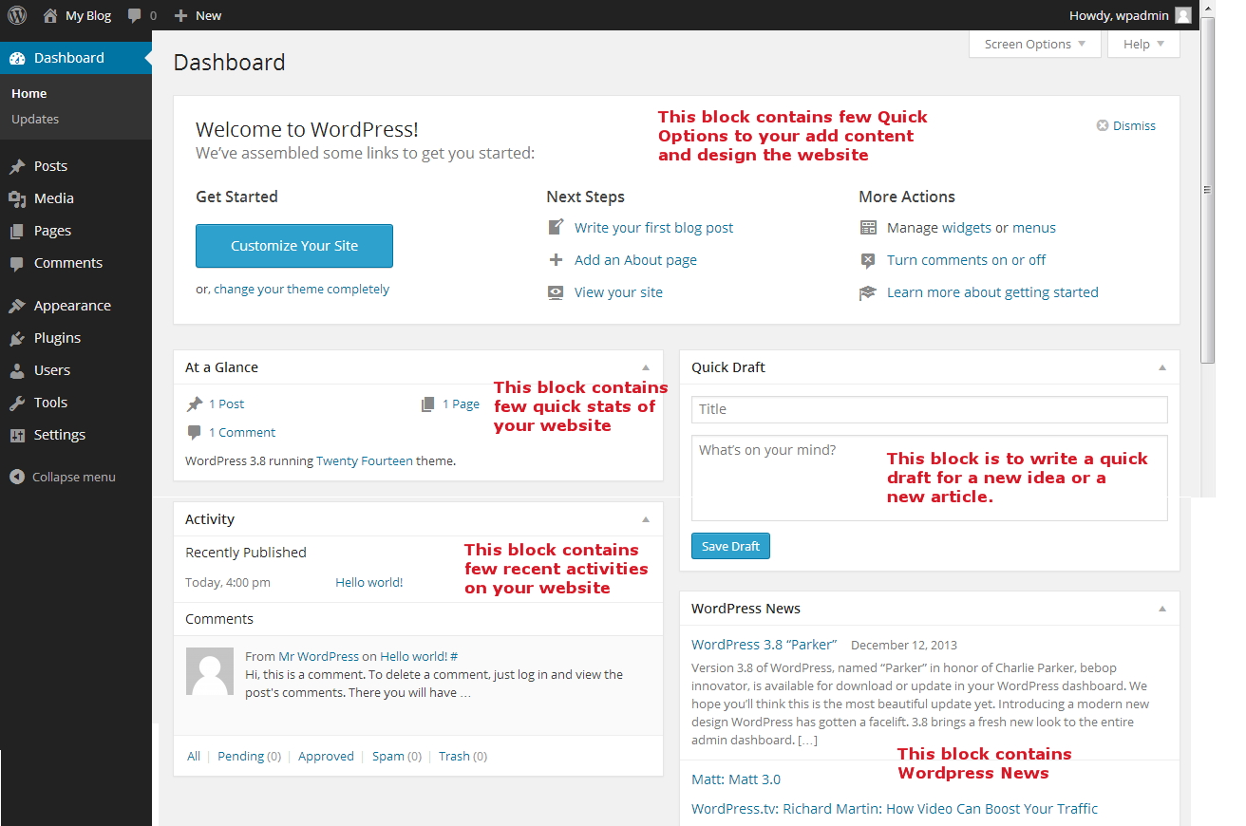Collapse the Quick Draft widget
Screen dimensions: 1246x826
point(1162,367)
